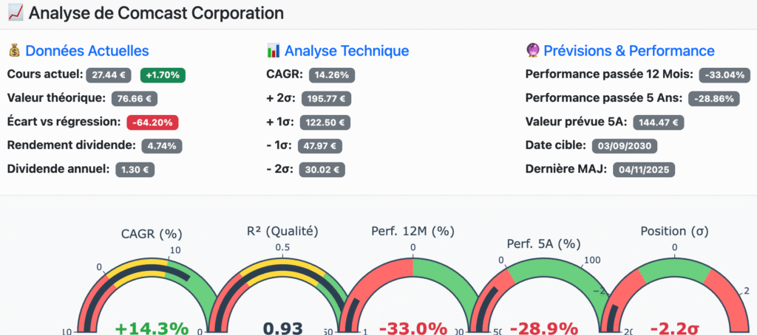Click the CAGR (%) gauge chart
757x335 pixels.
(151, 295)
